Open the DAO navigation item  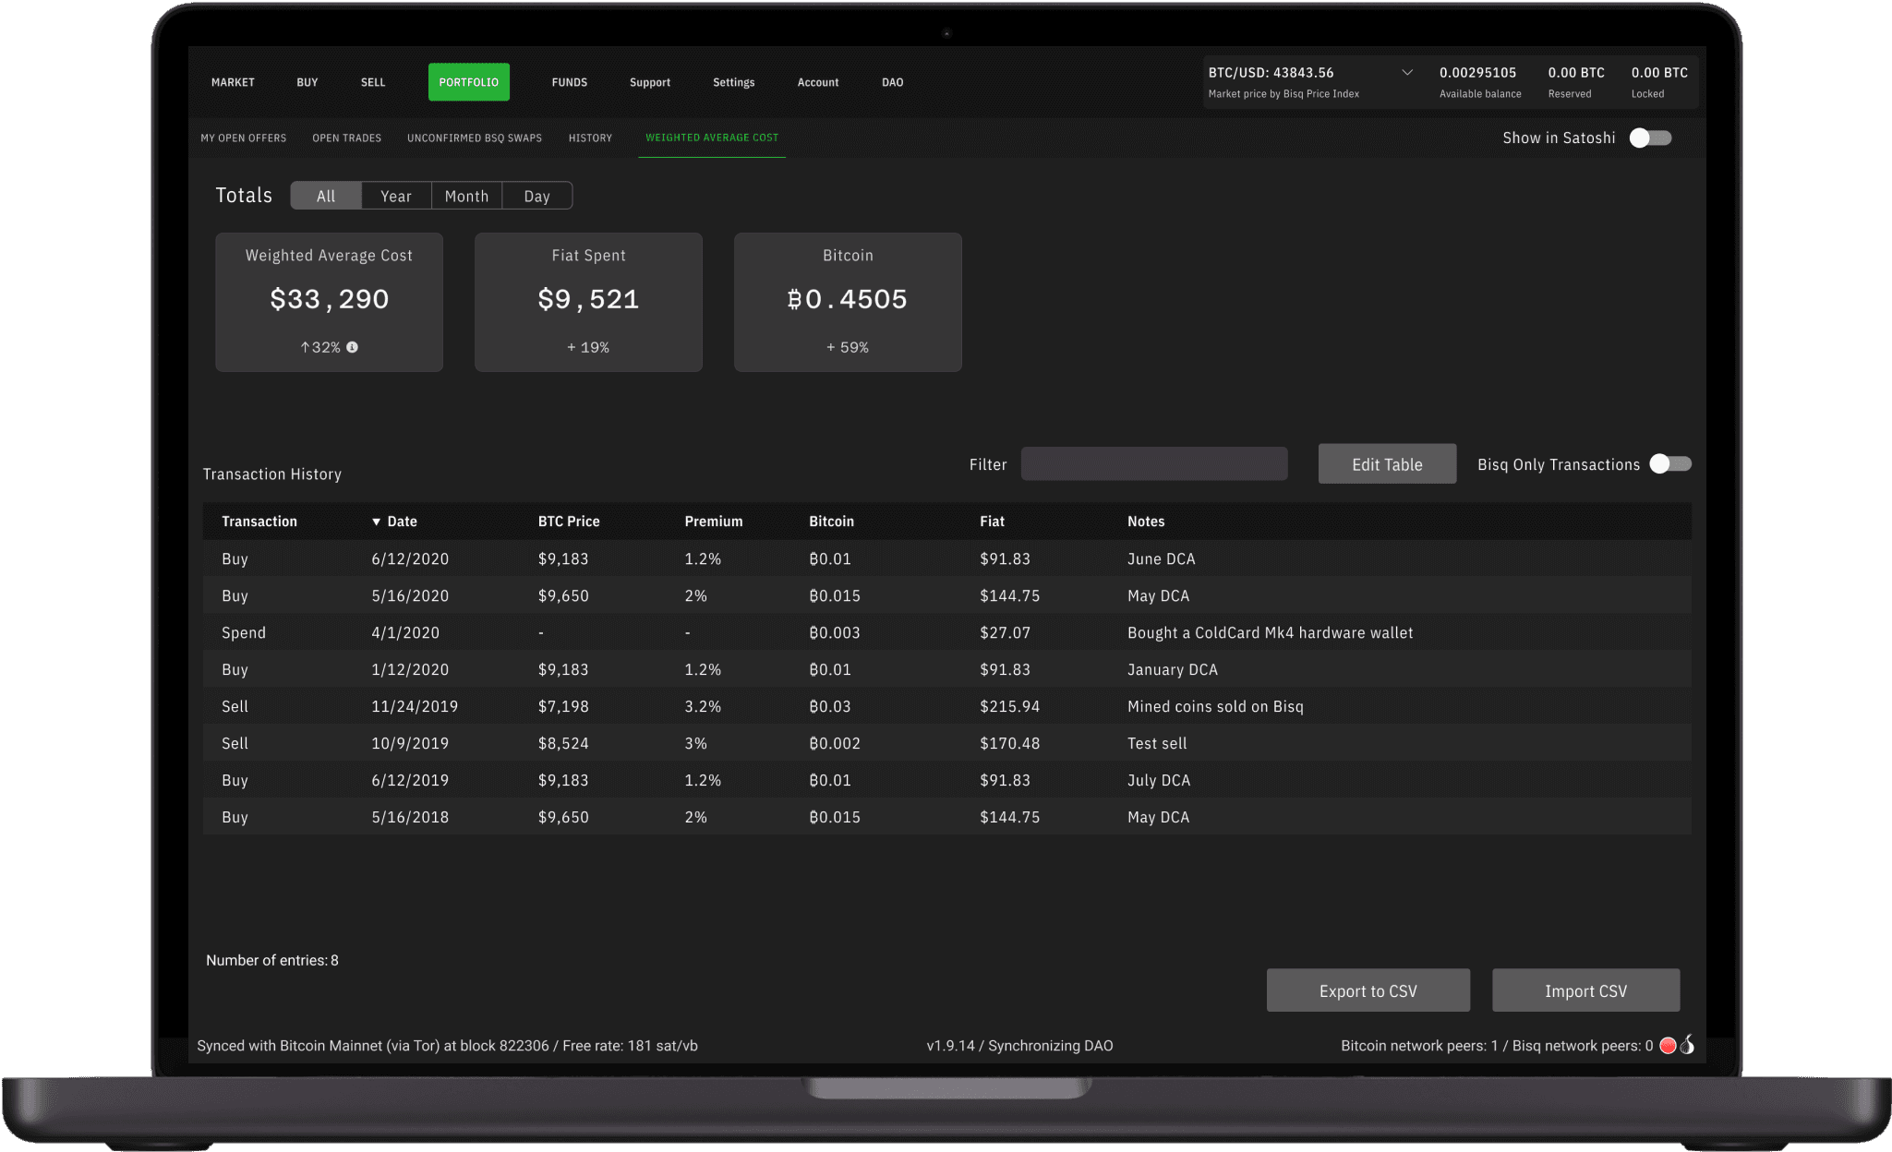pos(892,82)
